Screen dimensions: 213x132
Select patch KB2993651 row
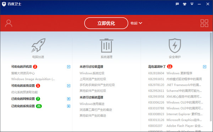pyautogui.click(x=175, y=79)
